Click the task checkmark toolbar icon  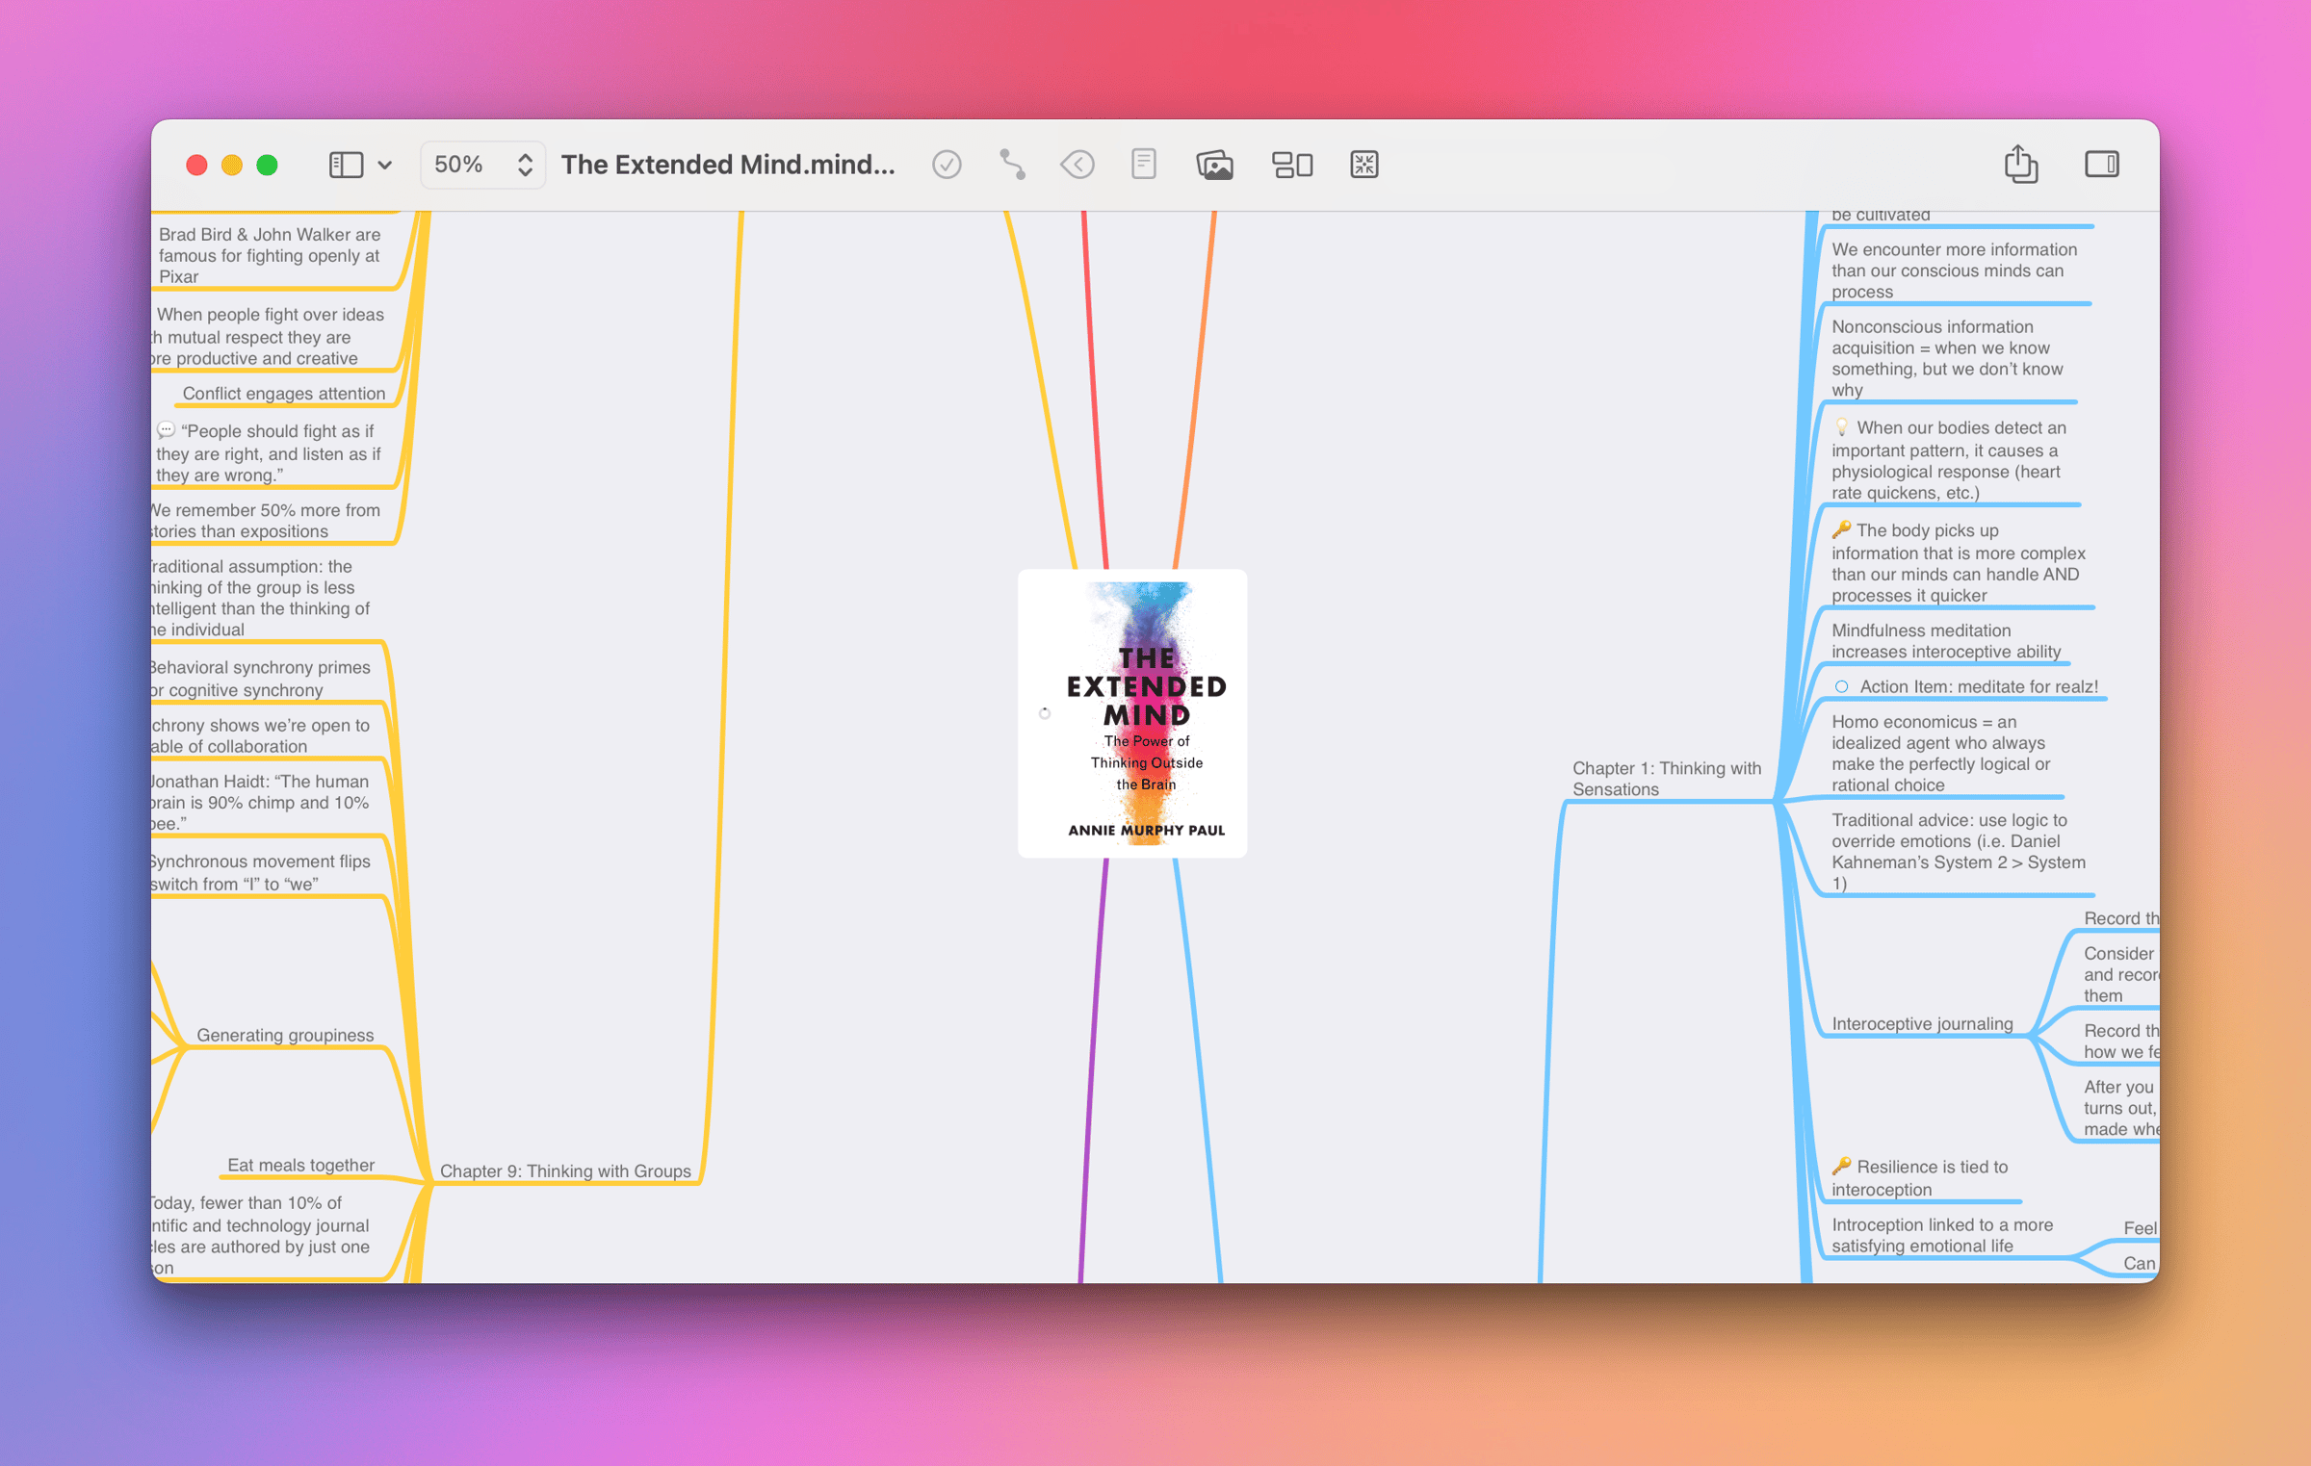click(x=947, y=165)
